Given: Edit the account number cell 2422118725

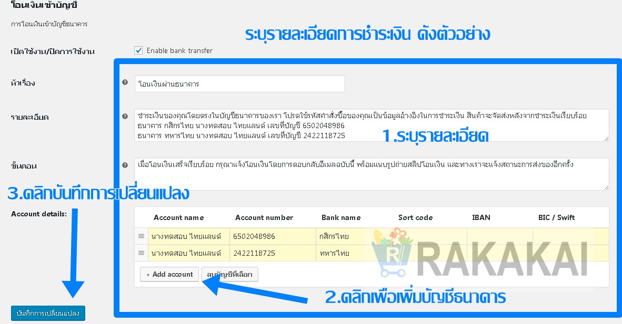Looking at the screenshot, I should click(x=273, y=253).
